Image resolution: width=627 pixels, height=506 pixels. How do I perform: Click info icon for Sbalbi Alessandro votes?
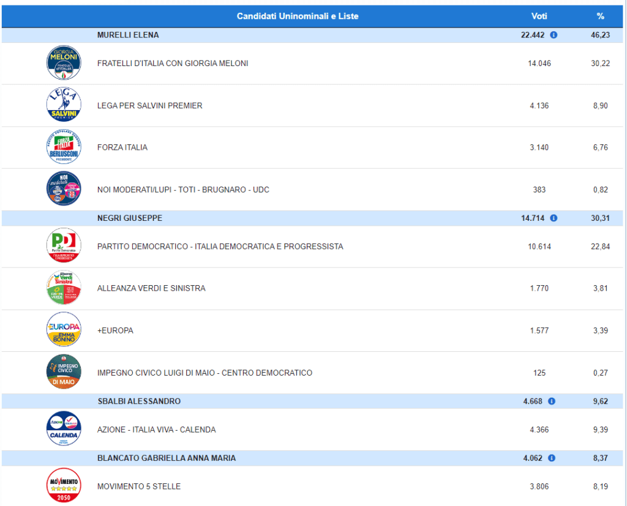coord(552,401)
